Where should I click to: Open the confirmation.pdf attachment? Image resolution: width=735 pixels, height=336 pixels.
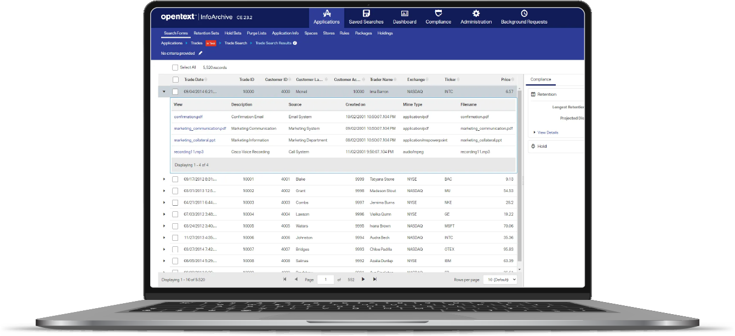(x=189, y=117)
